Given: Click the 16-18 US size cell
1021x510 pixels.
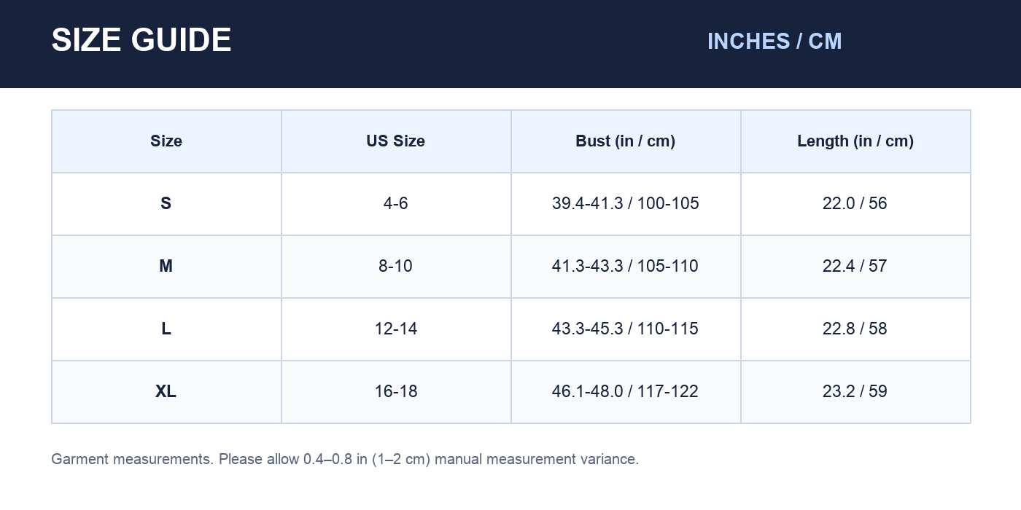Looking at the screenshot, I should coord(396,391).
